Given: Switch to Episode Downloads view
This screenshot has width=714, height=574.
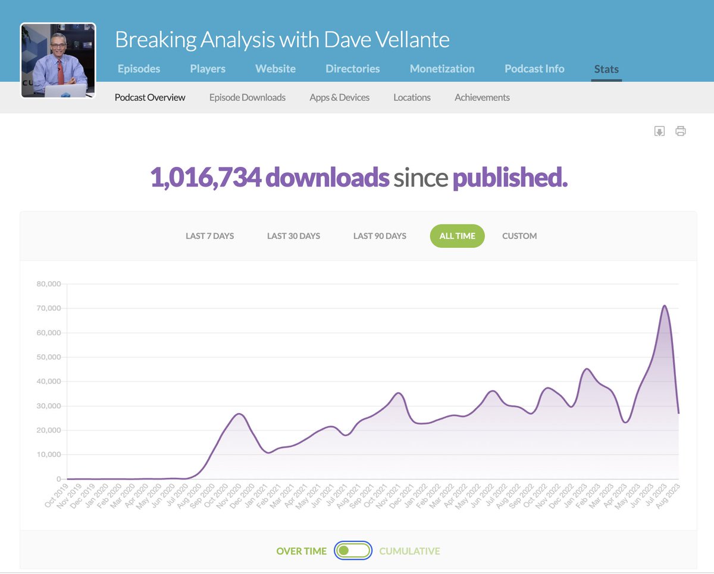Looking at the screenshot, I should pyautogui.click(x=247, y=97).
